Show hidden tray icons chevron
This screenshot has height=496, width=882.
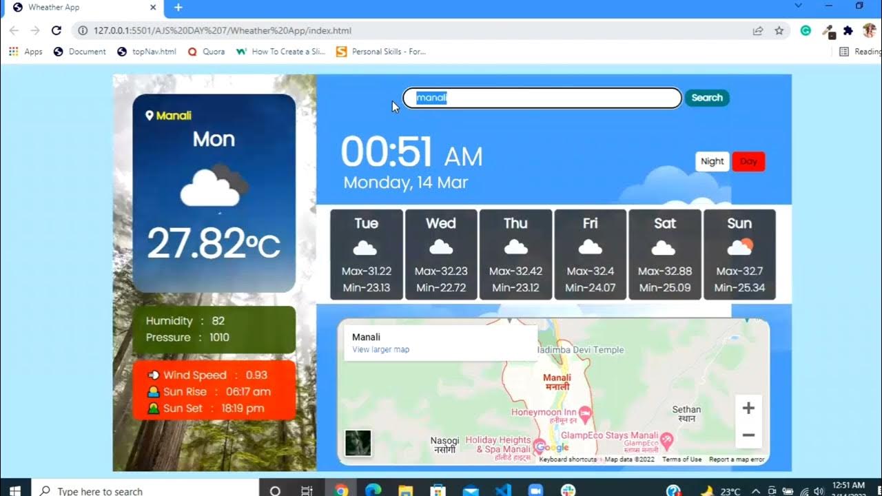[755, 491]
